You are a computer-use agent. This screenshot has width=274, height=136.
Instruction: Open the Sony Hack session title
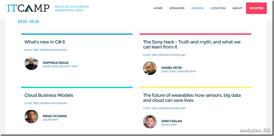[x=192, y=45]
